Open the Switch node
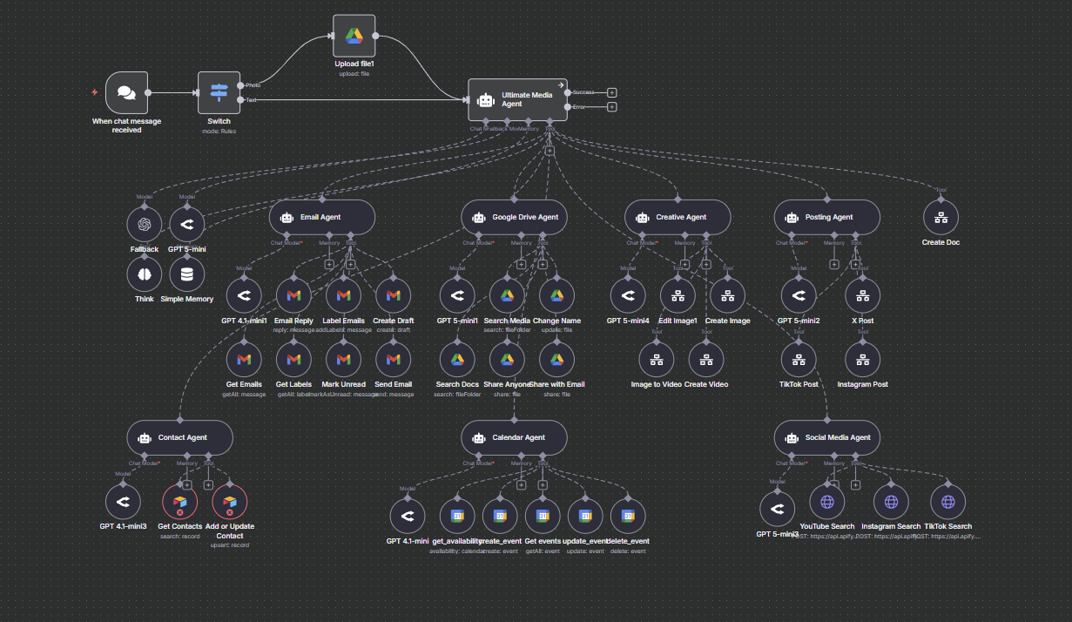 click(x=219, y=94)
